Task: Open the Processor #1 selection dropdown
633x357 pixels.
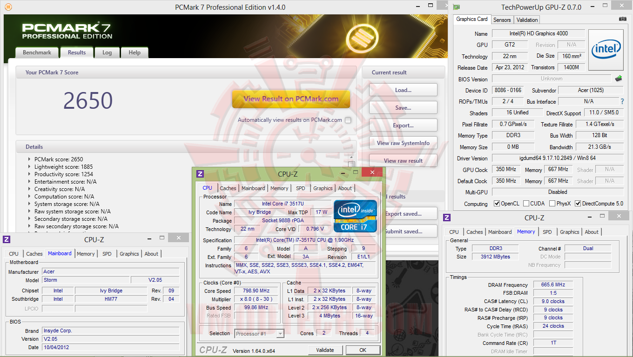Action: tap(259, 333)
